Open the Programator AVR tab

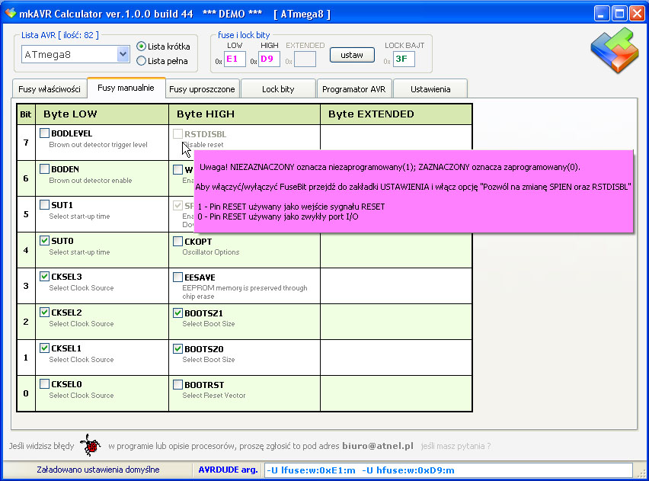(353, 88)
